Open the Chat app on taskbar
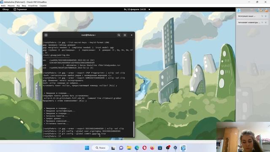270x152 pixels. pyautogui.click(x=121, y=148)
